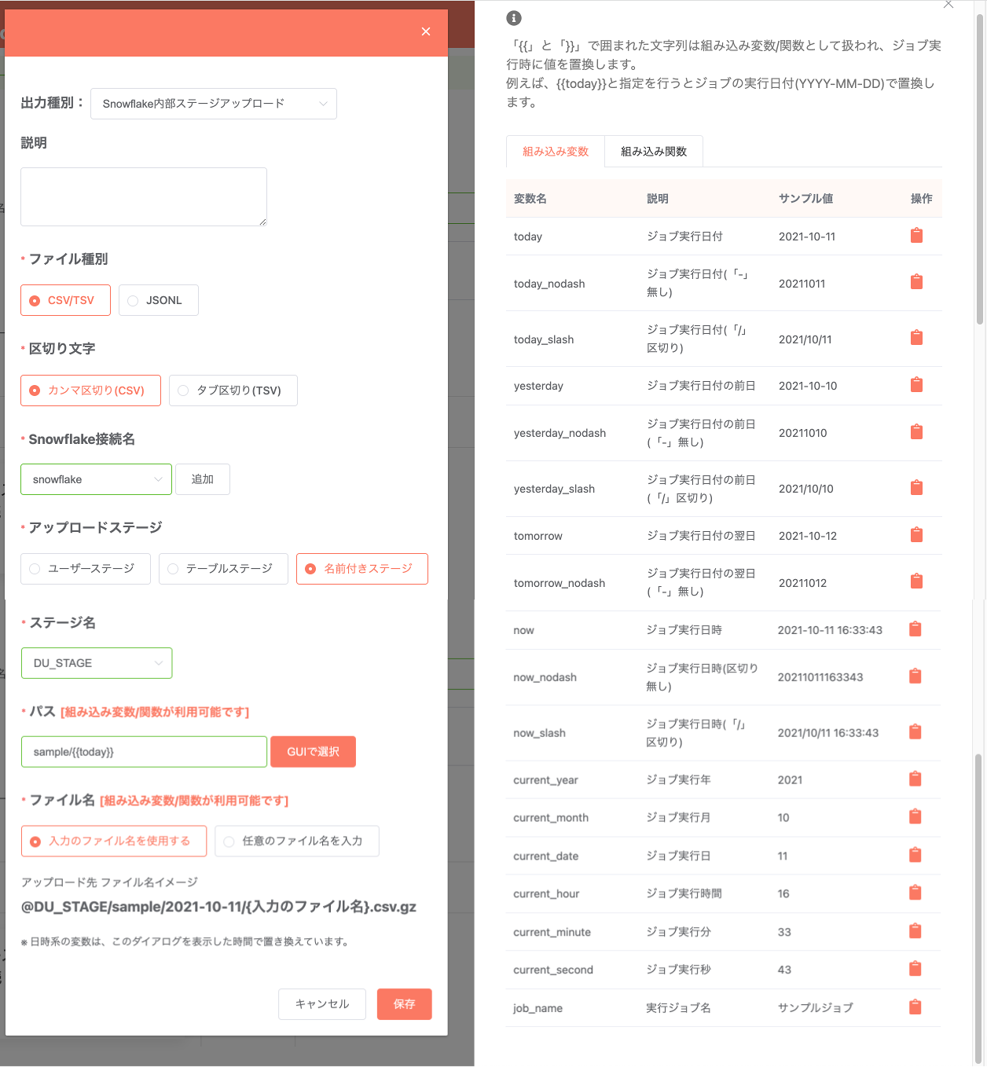Copy the current_date variable
The image size is (987, 1067).
pyautogui.click(x=915, y=855)
